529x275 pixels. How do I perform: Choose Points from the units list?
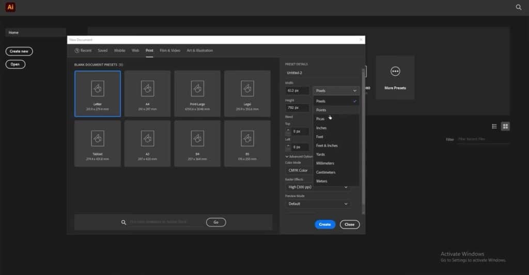click(336, 110)
